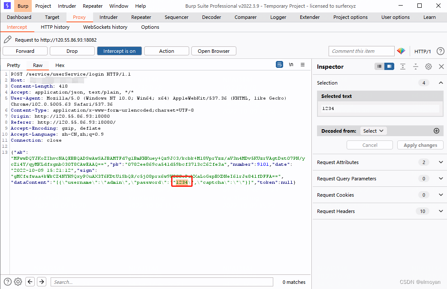Click inside the Search field at the bottom
Image resolution: width=447 pixels, height=289 pixels.
pyautogui.click(x=162, y=282)
